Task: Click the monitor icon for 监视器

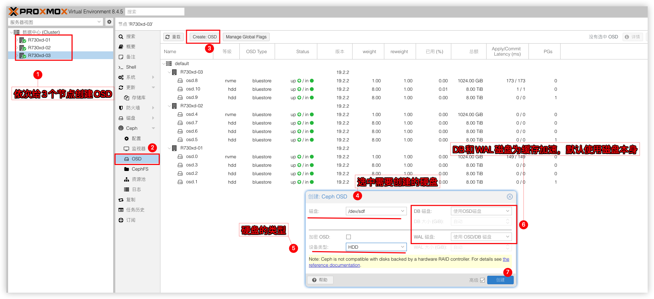Action: [127, 149]
